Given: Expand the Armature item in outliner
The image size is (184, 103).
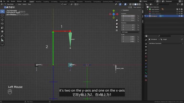Looking at the screenshot, I should pyautogui.click(x=147, y=16).
